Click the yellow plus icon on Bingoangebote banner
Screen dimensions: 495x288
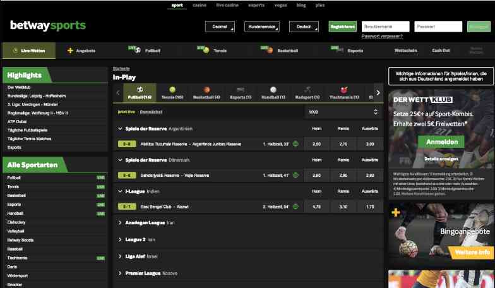click(395, 212)
